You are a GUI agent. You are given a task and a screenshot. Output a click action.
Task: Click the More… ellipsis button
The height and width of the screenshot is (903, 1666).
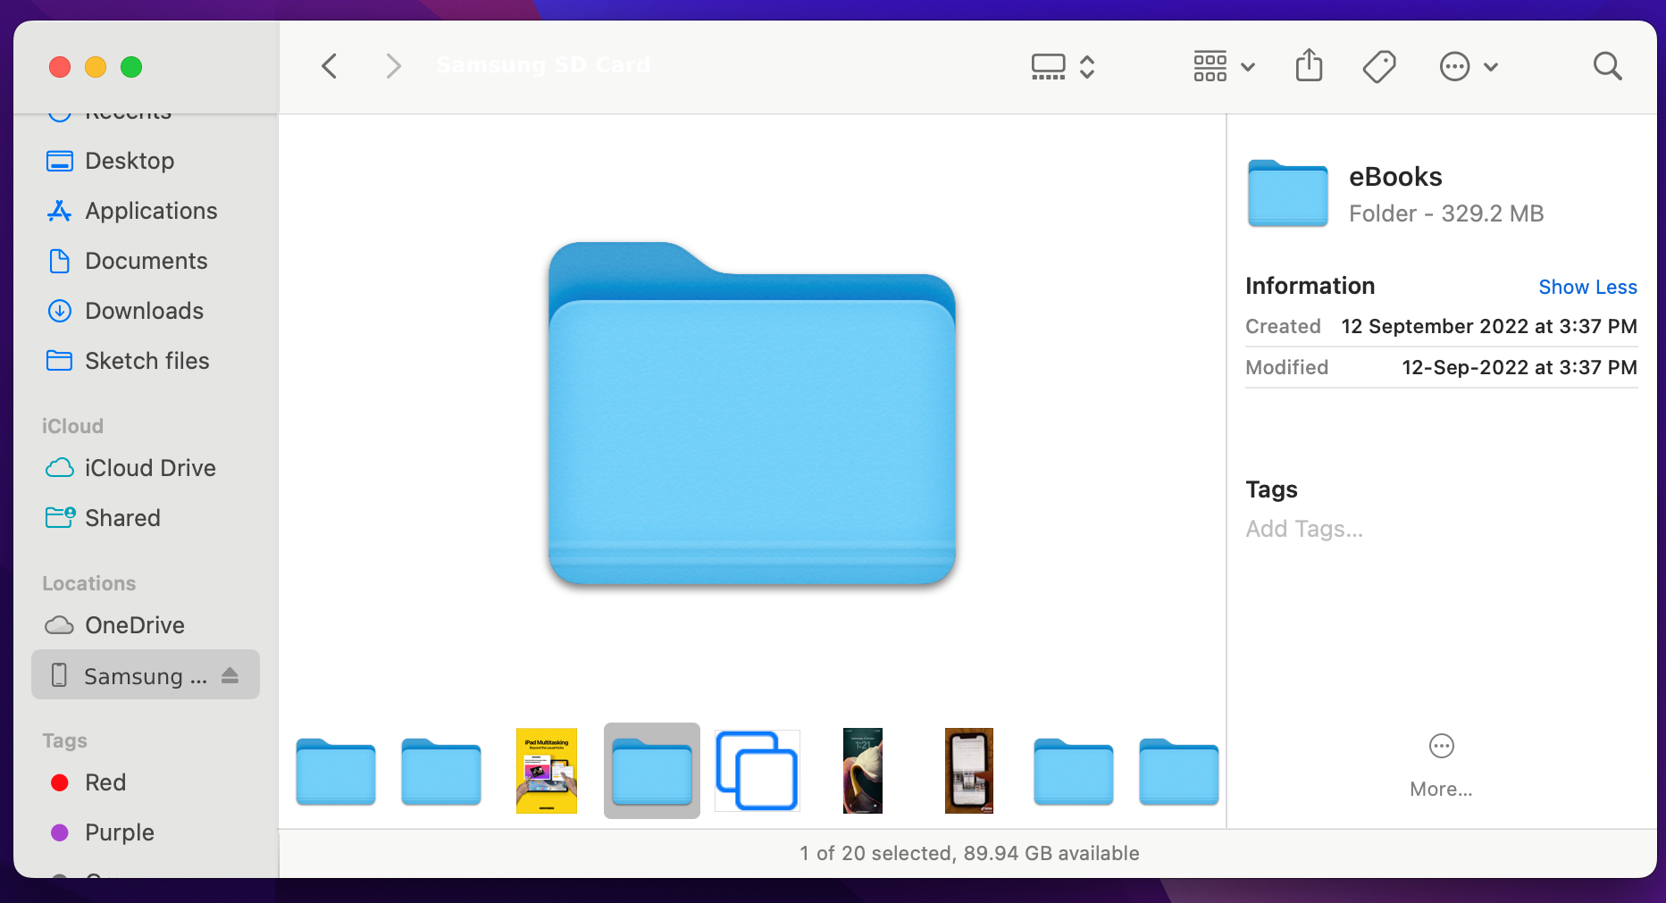pyautogui.click(x=1441, y=765)
